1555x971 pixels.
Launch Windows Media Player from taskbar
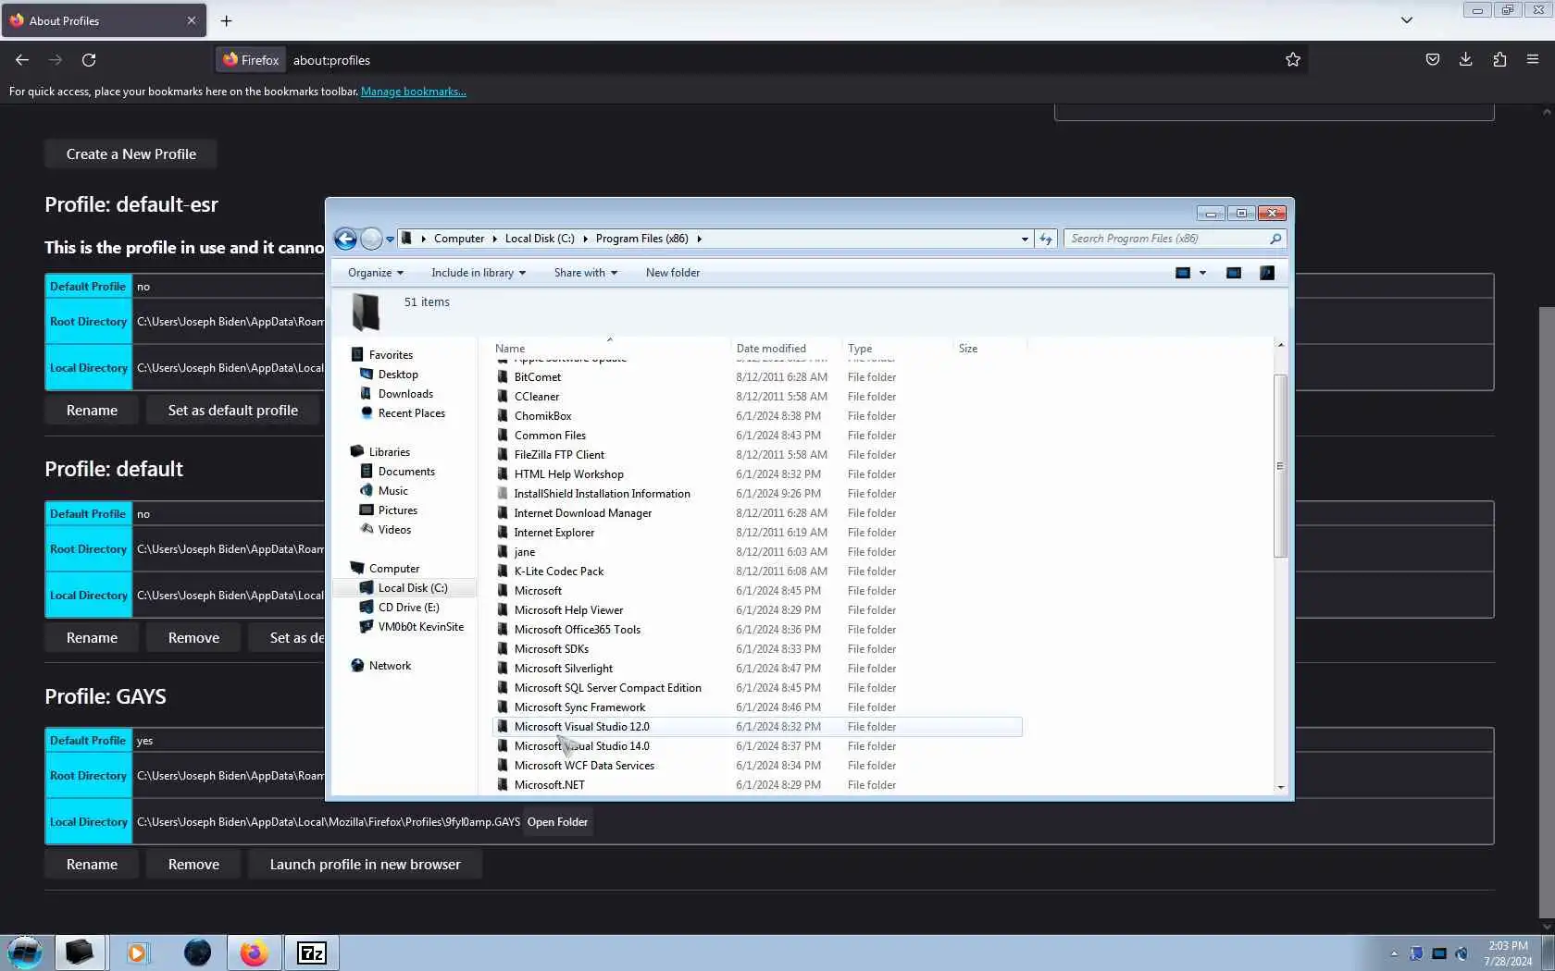point(137,953)
